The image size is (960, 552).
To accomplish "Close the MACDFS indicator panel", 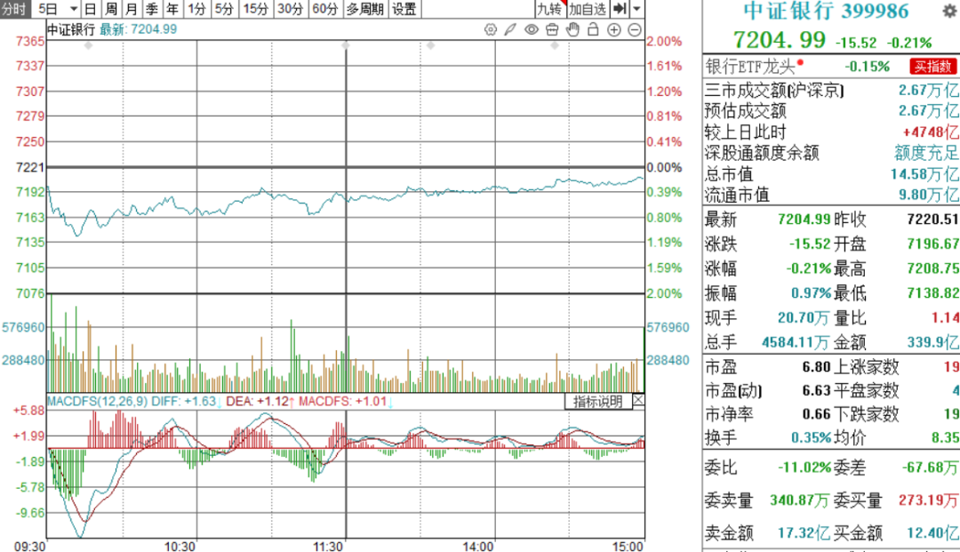I will [638, 402].
